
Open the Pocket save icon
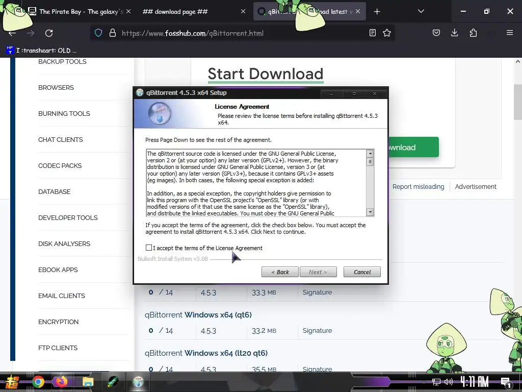(x=436, y=33)
